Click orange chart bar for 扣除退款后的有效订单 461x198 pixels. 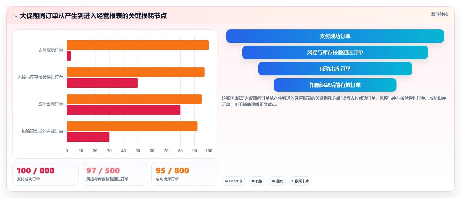132,126
